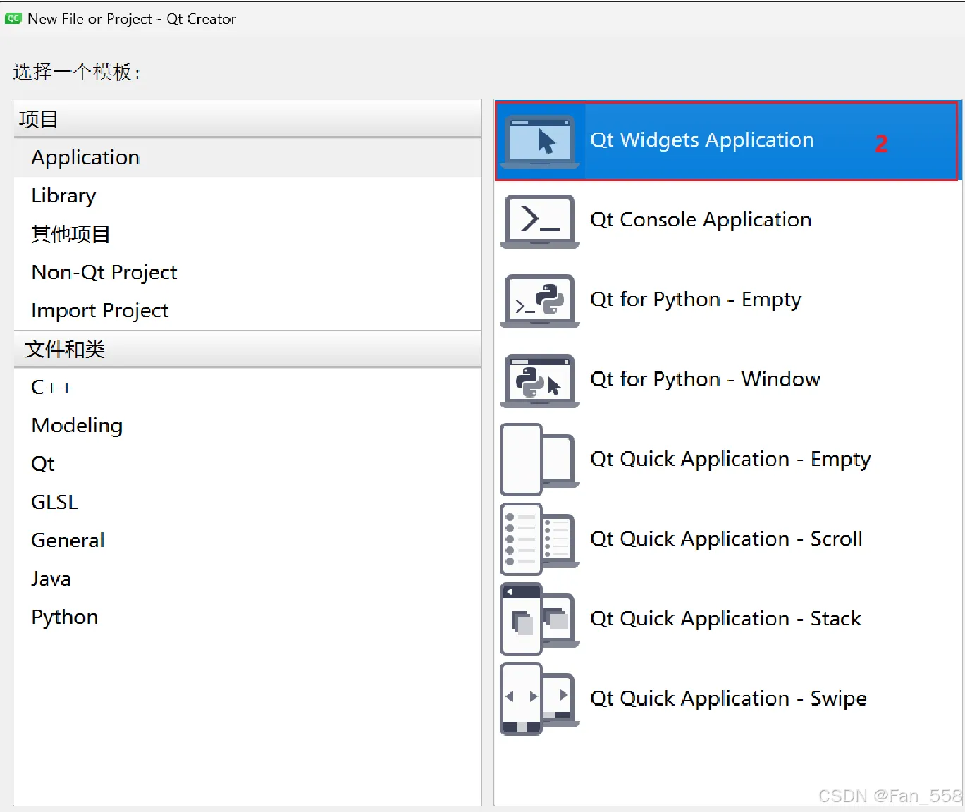Screen dimensions: 965x812
Task: Click the Qt Console Application terminal icon
Action: [x=540, y=221]
